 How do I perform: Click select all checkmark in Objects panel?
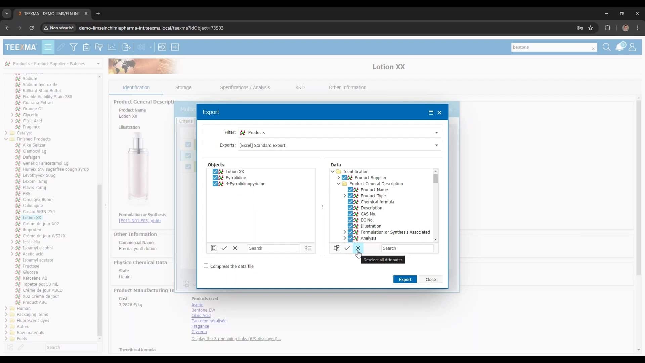pyautogui.click(x=224, y=248)
